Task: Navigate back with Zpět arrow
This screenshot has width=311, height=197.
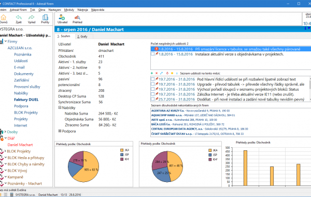Action: pyautogui.click(x=19, y=18)
